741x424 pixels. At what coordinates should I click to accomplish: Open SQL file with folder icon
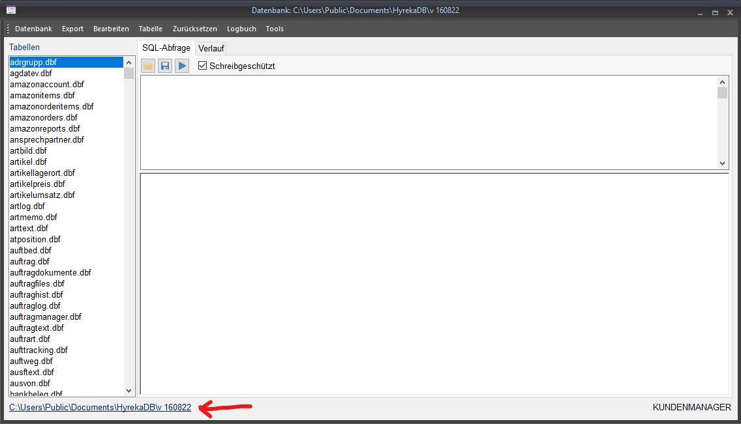tap(148, 66)
